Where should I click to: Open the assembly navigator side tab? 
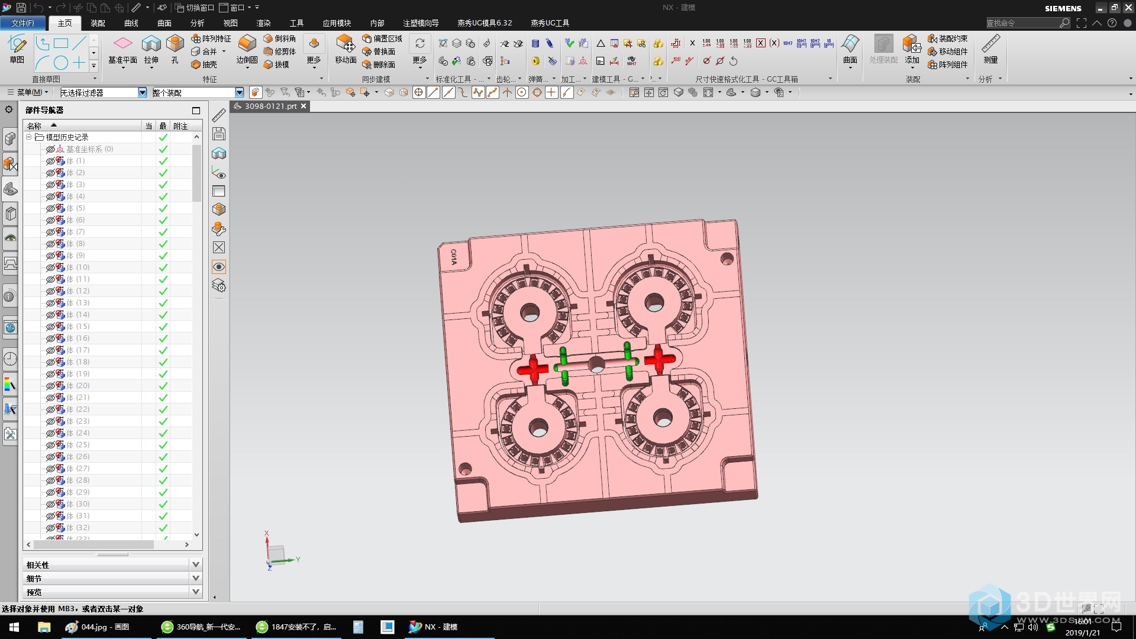[x=10, y=138]
